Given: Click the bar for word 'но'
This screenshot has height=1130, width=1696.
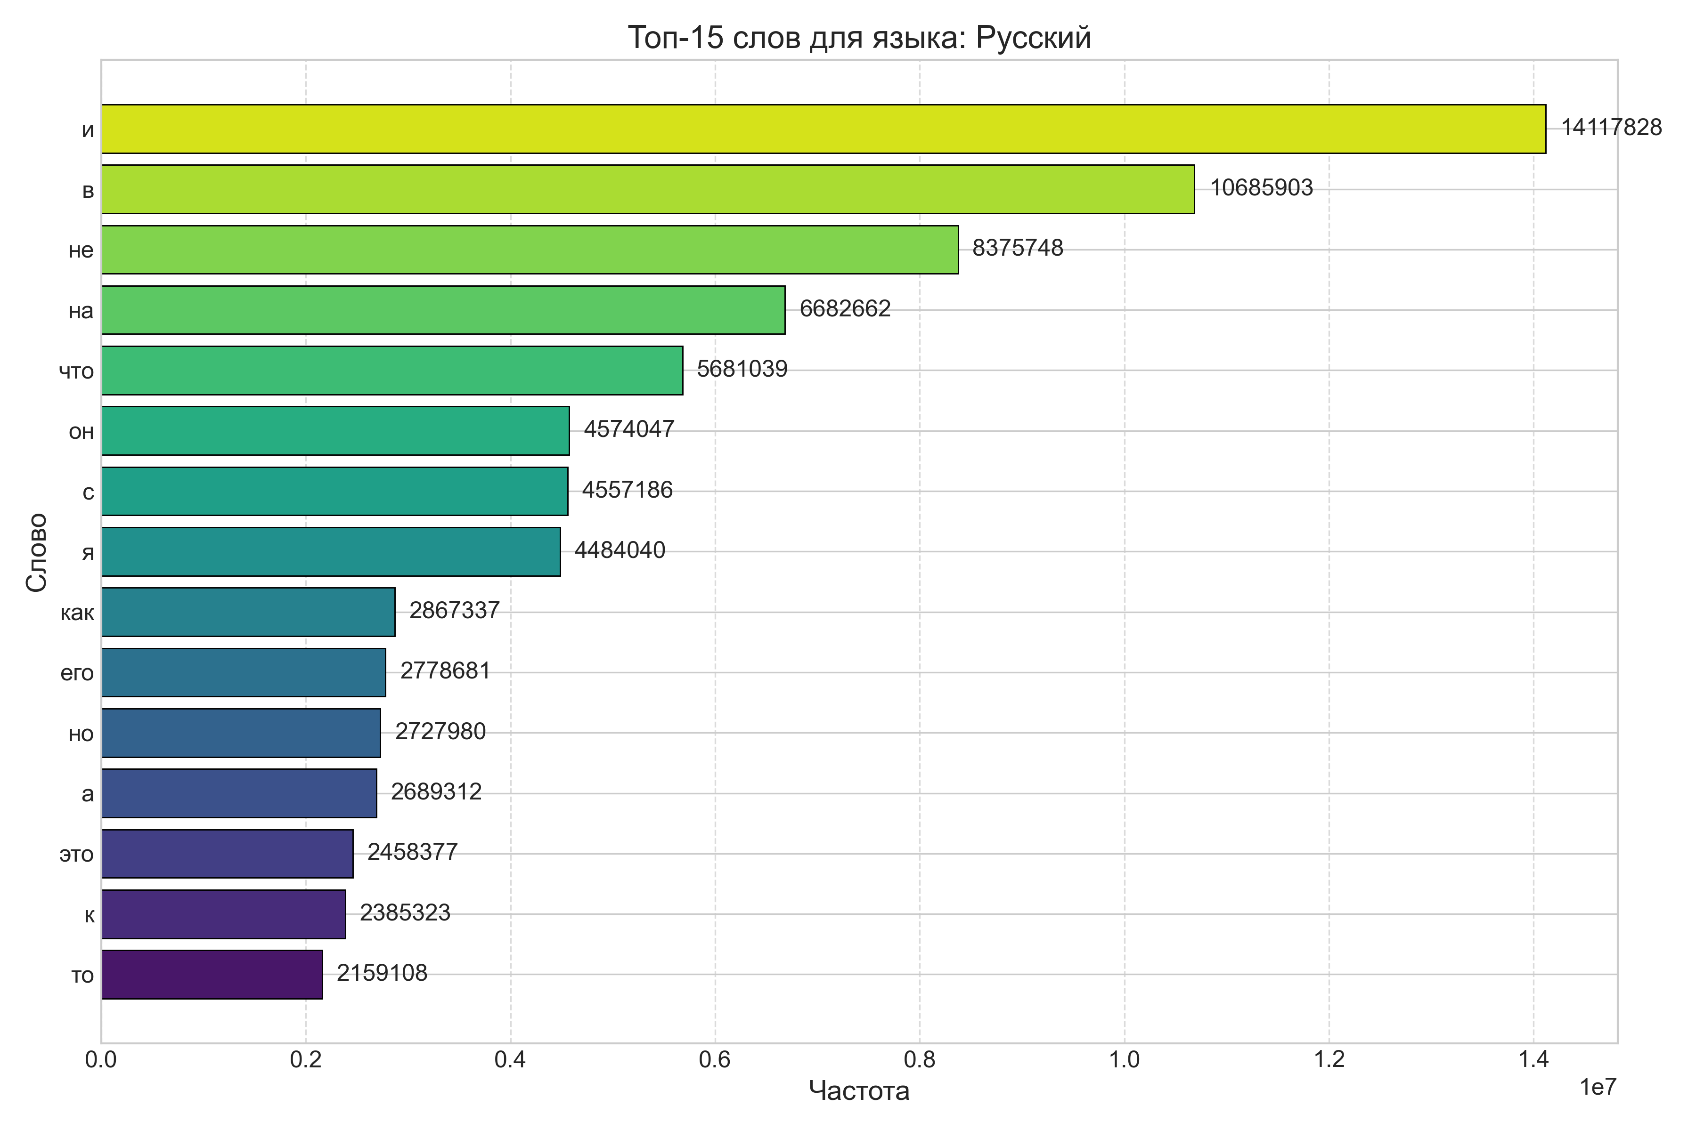Looking at the screenshot, I should [x=241, y=733].
